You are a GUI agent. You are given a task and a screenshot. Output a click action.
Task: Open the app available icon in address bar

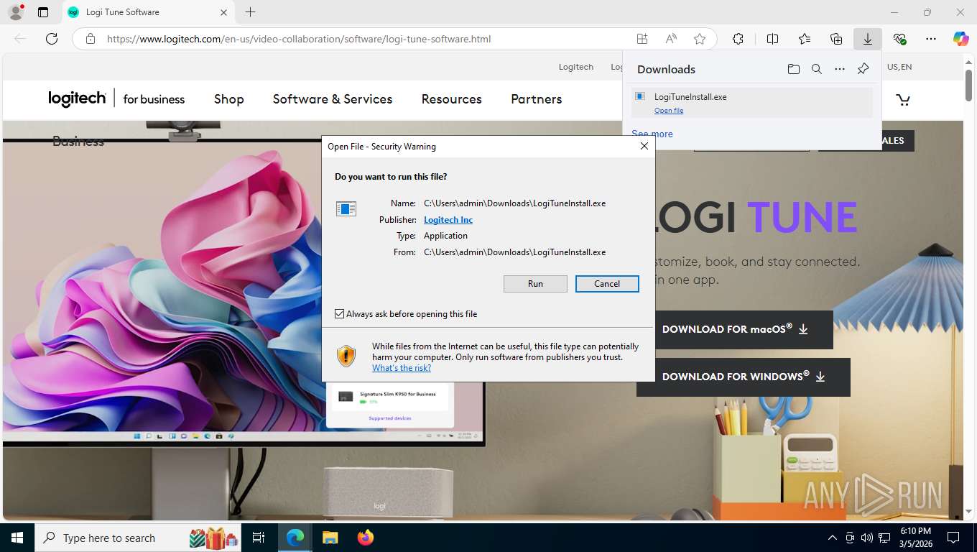pyautogui.click(x=642, y=39)
